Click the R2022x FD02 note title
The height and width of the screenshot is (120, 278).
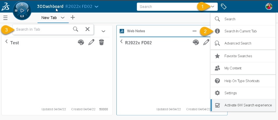(138, 43)
